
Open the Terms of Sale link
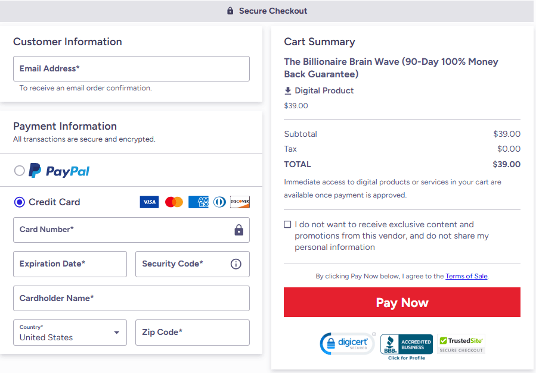pos(466,276)
